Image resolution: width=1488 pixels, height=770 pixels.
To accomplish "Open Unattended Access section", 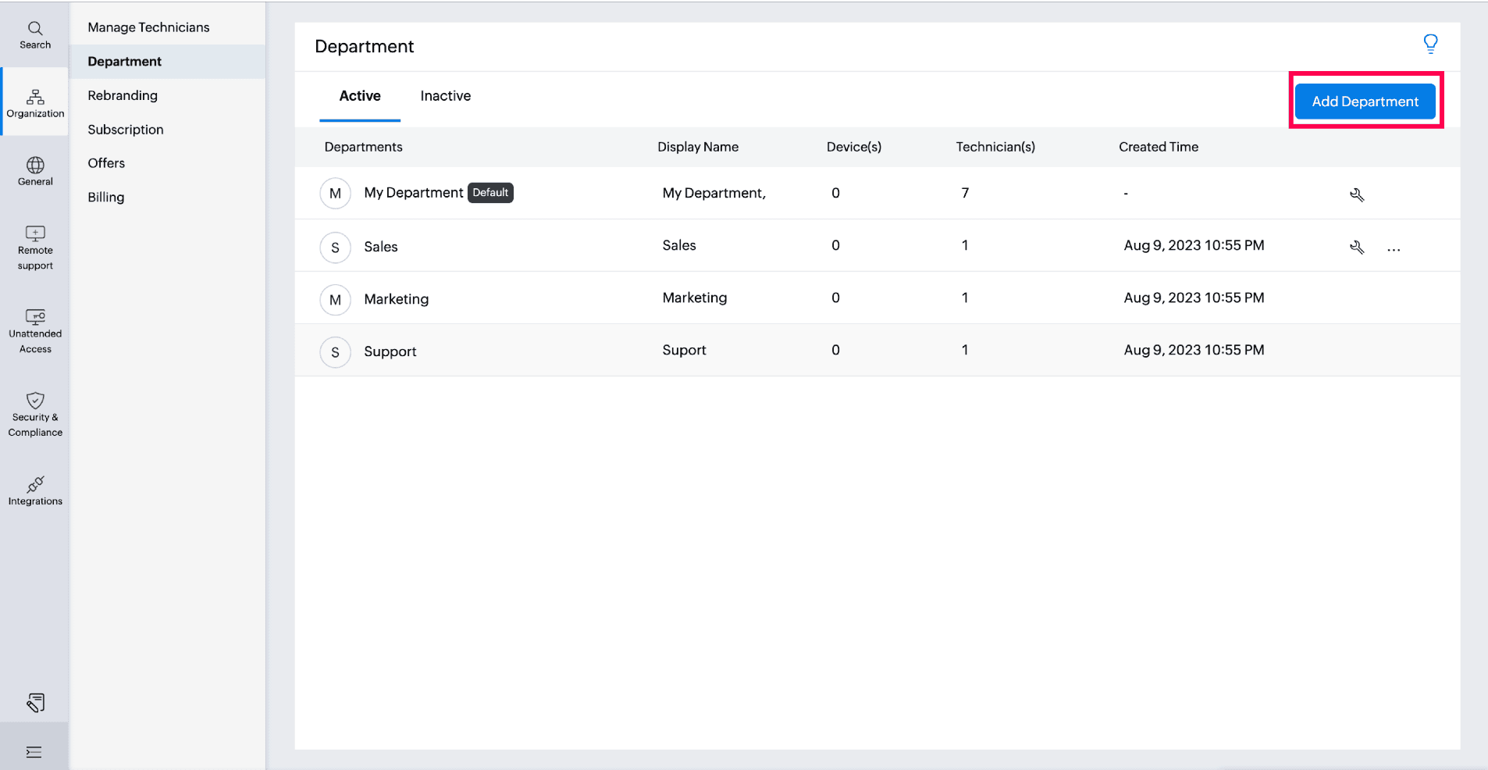I will (35, 331).
